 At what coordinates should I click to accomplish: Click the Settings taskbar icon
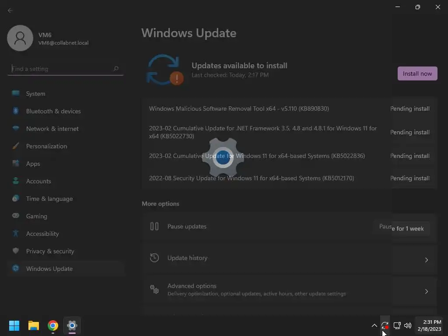pos(72,325)
